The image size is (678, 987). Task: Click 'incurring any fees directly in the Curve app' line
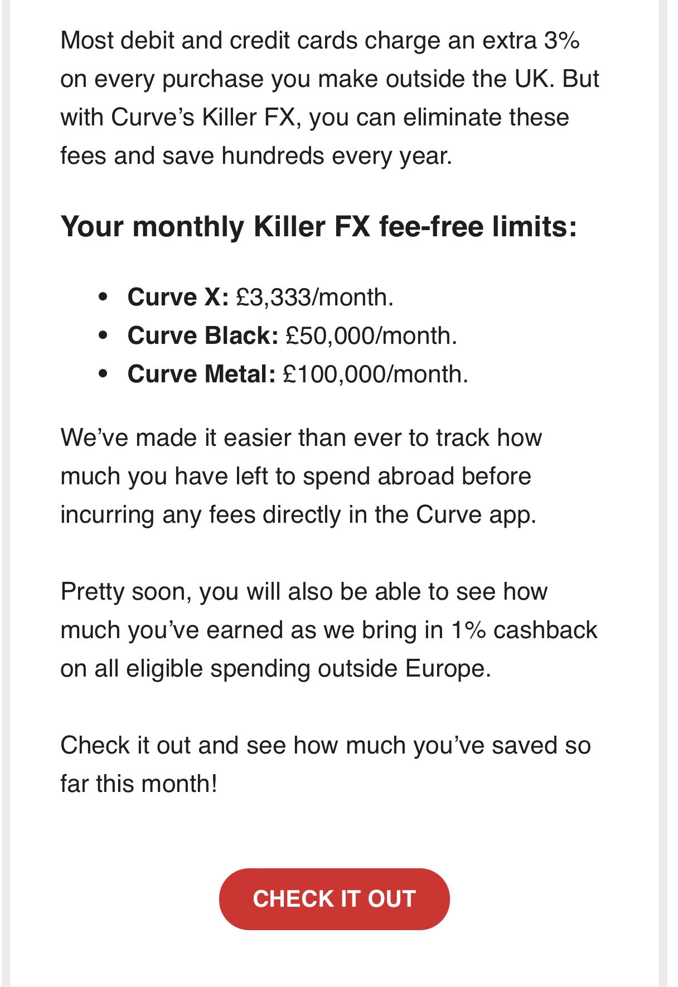point(298,515)
